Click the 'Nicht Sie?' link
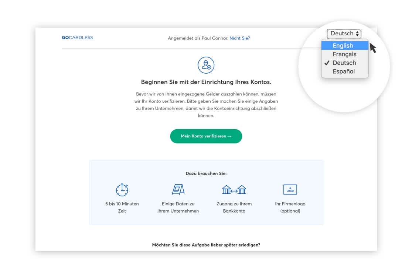The height and width of the screenshot is (280, 419). 240,38
